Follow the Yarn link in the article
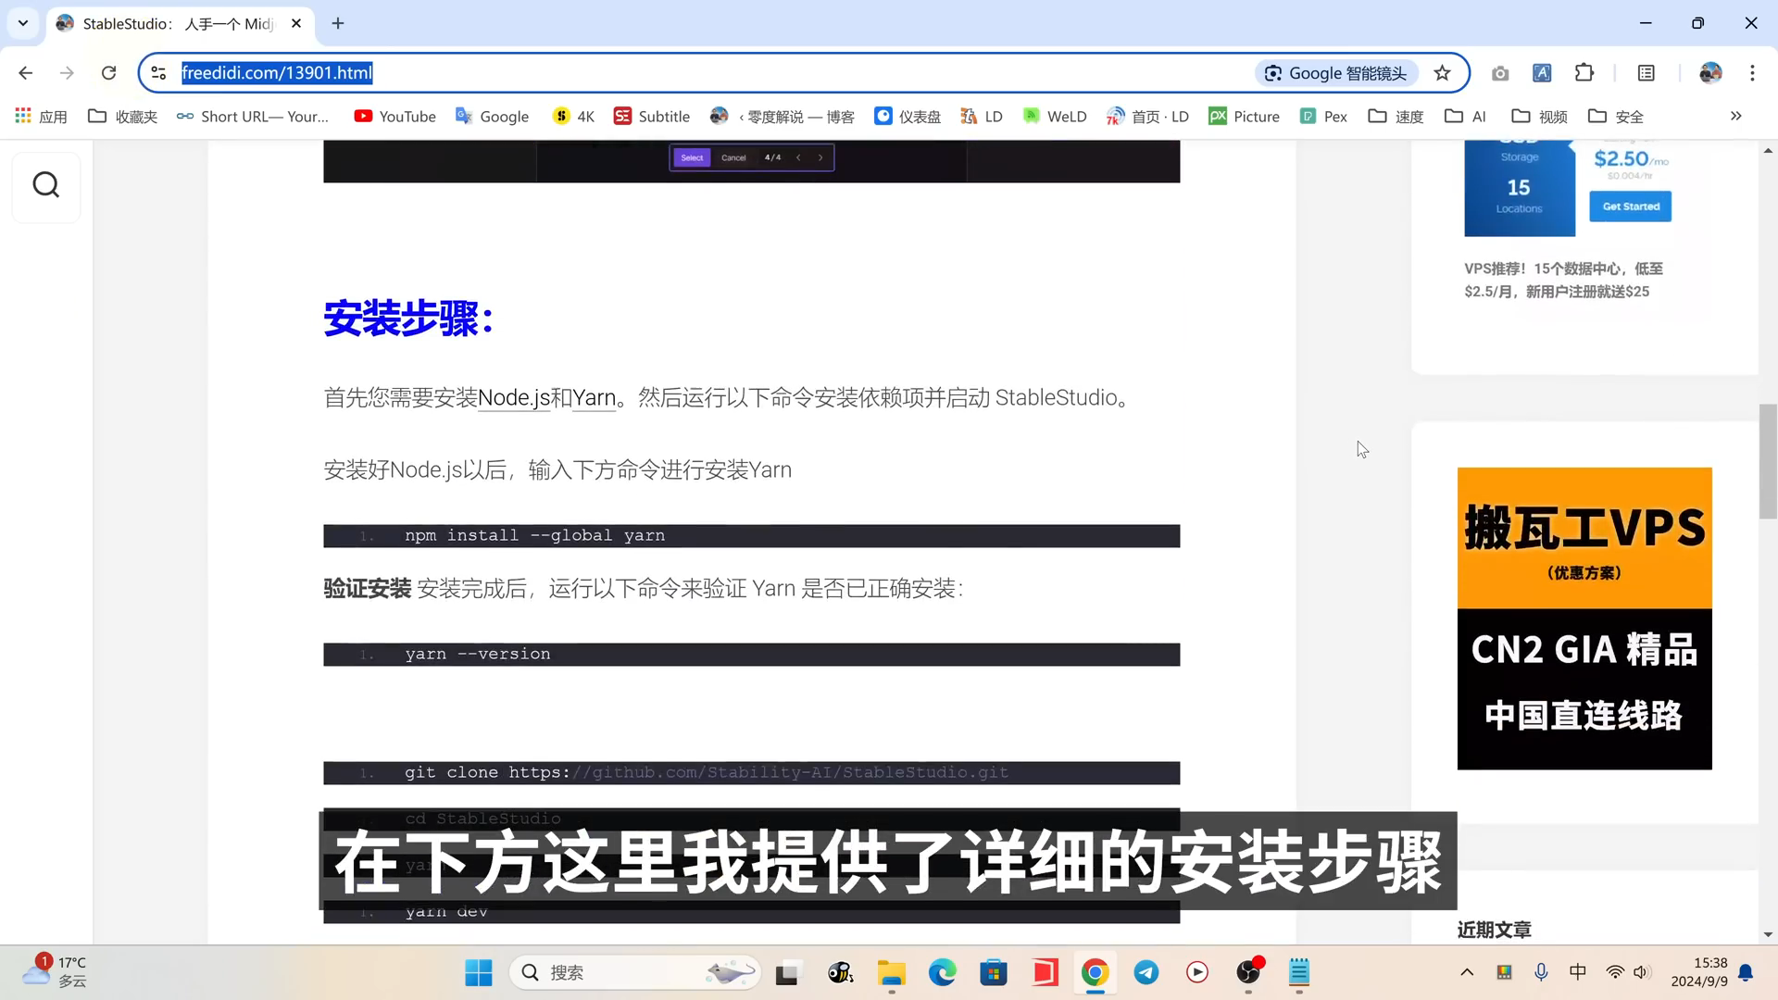 (595, 398)
